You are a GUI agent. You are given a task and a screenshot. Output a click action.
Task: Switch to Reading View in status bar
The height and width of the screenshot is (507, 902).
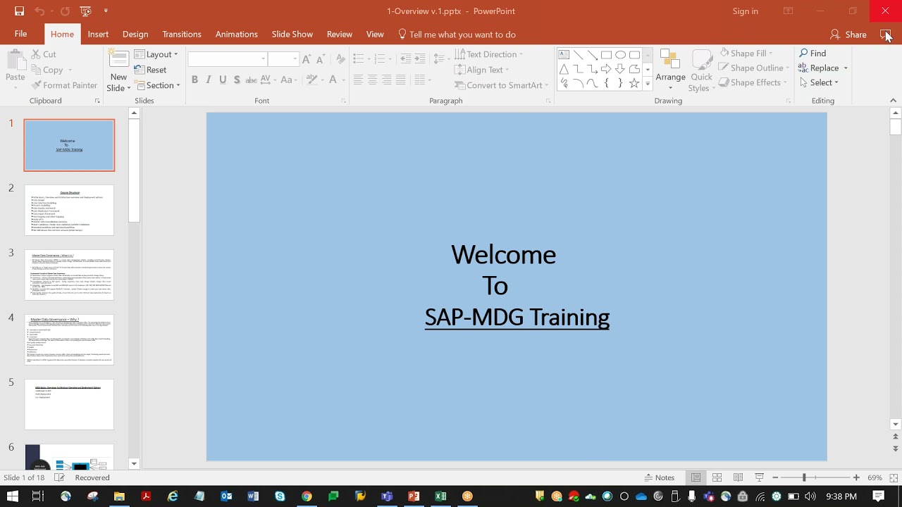pyautogui.click(x=738, y=477)
